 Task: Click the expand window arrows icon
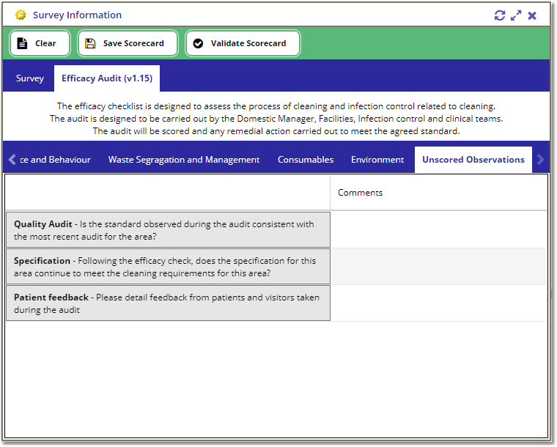click(x=516, y=15)
